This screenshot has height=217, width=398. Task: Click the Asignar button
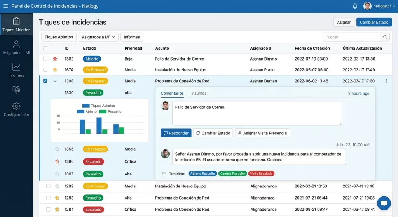click(344, 22)
